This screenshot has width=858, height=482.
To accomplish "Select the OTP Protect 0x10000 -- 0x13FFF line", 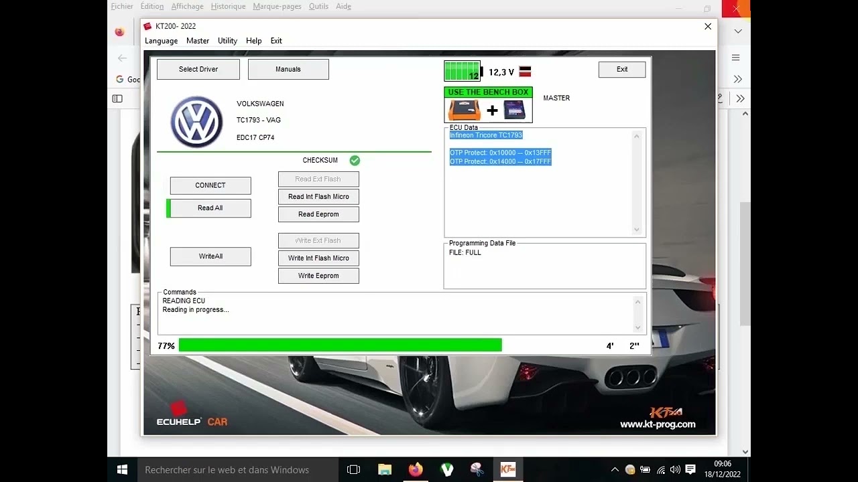I will click(x=501, y=153).
